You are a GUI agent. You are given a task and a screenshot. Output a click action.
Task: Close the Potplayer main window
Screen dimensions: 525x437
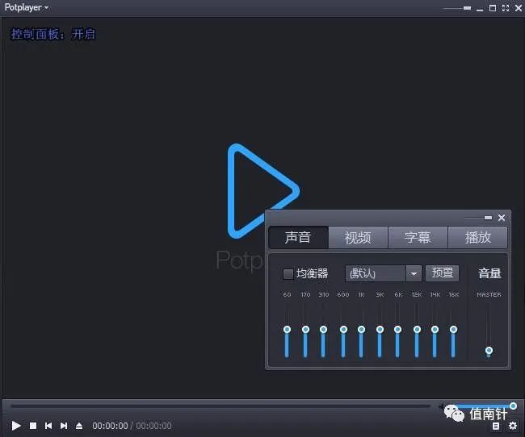click(x=518, y=8)
